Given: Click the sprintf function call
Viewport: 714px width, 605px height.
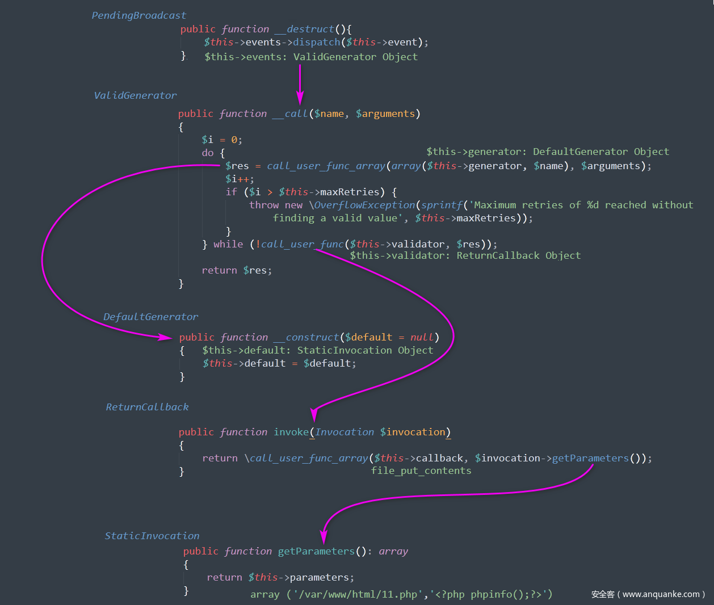Looking at the screenshot, I should click(x=442, y=205).
